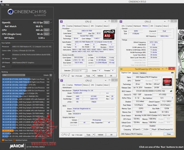This screenshot has width=184, height=150.
Task: Open SPD tab in top-left CPU-Z window
Action: pyautogui.click(x=92, y=26)
